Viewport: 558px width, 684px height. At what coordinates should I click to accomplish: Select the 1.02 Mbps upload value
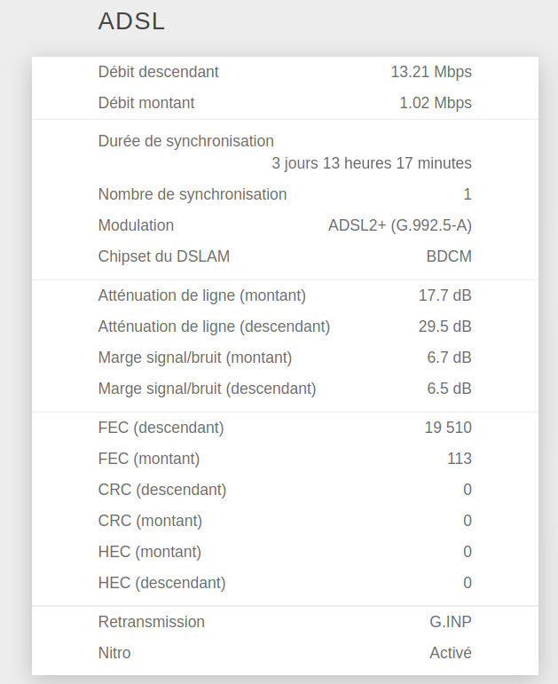pyautogui.click(x=436, y=103)
